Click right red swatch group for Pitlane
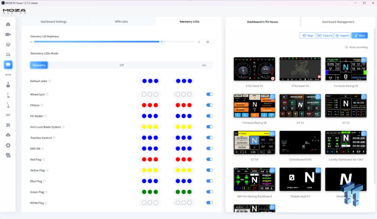This screenshot has width=377, height=219. (x=184, y=105)
